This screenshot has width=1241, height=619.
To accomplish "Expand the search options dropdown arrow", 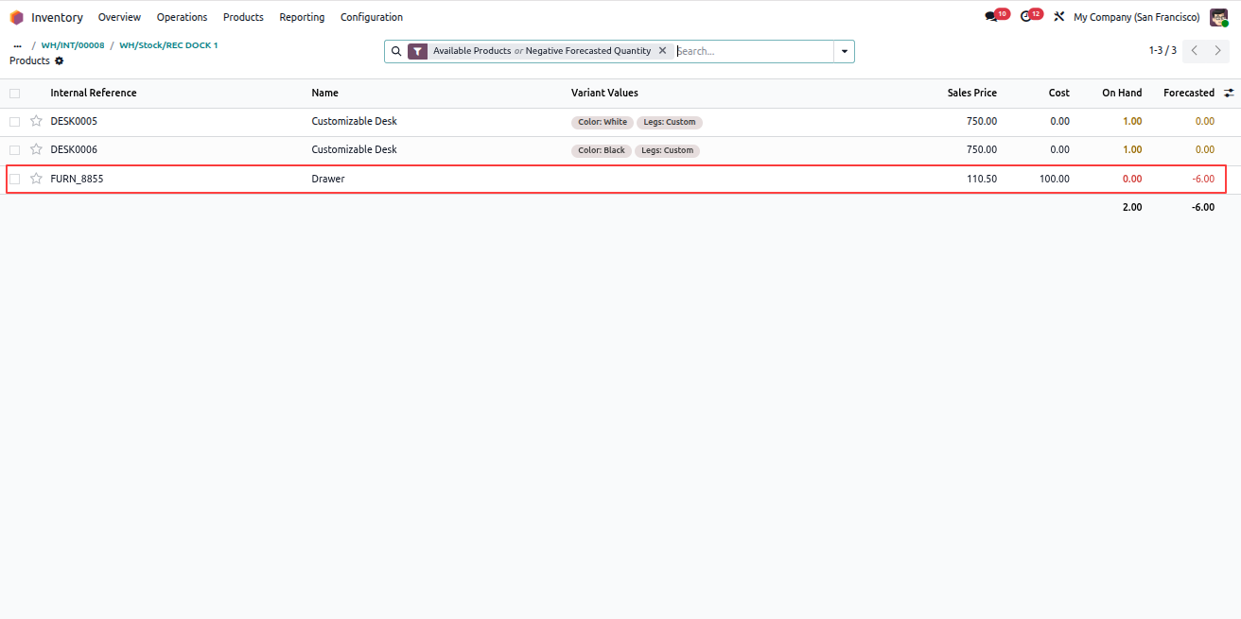I will pos(844,51).
